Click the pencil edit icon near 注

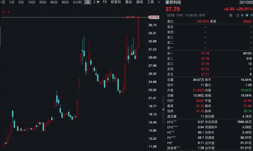(x=242, y=15)
